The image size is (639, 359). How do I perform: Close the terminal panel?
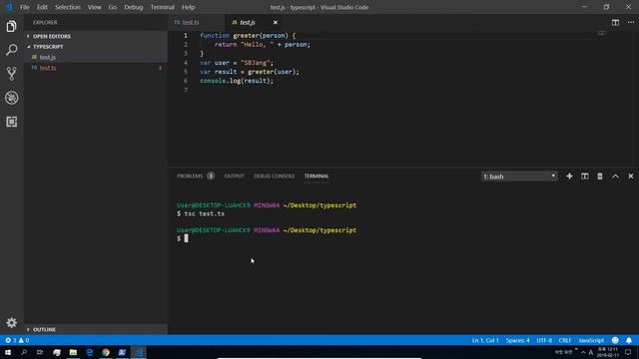(630, 177)
